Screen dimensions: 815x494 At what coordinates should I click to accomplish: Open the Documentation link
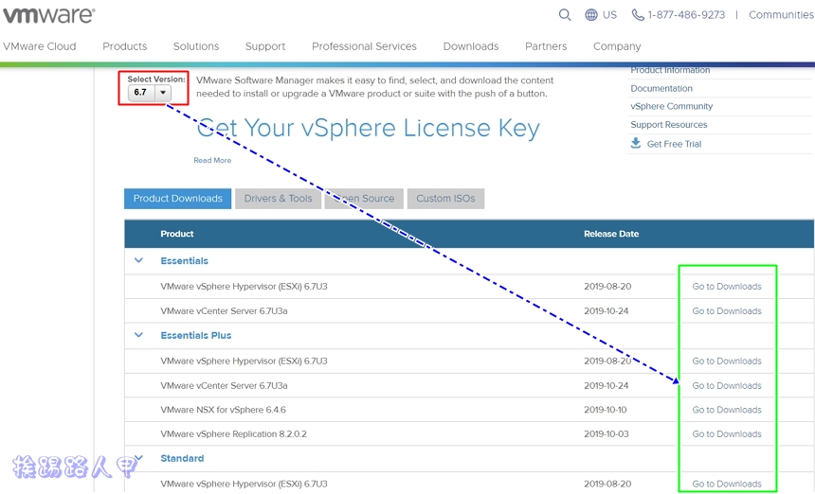coord(661,88)
